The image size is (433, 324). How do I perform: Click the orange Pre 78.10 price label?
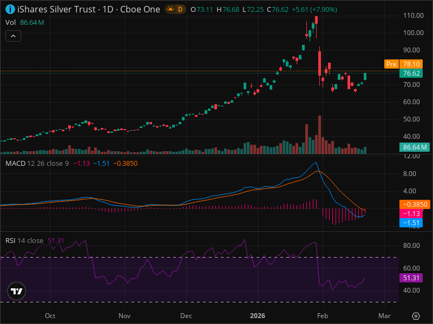(x=403, y=64)
